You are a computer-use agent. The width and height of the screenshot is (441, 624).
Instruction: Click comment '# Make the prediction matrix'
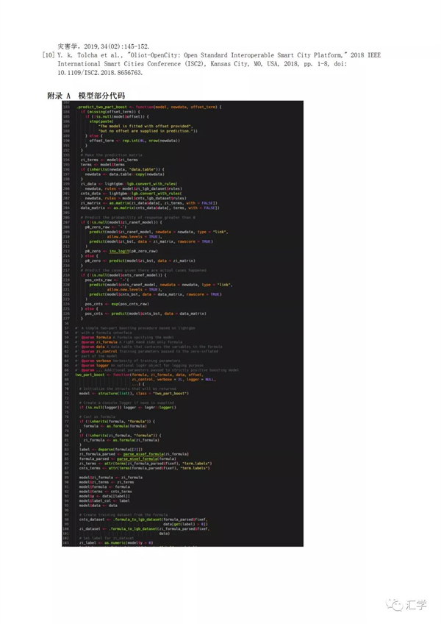coord(111,155)
